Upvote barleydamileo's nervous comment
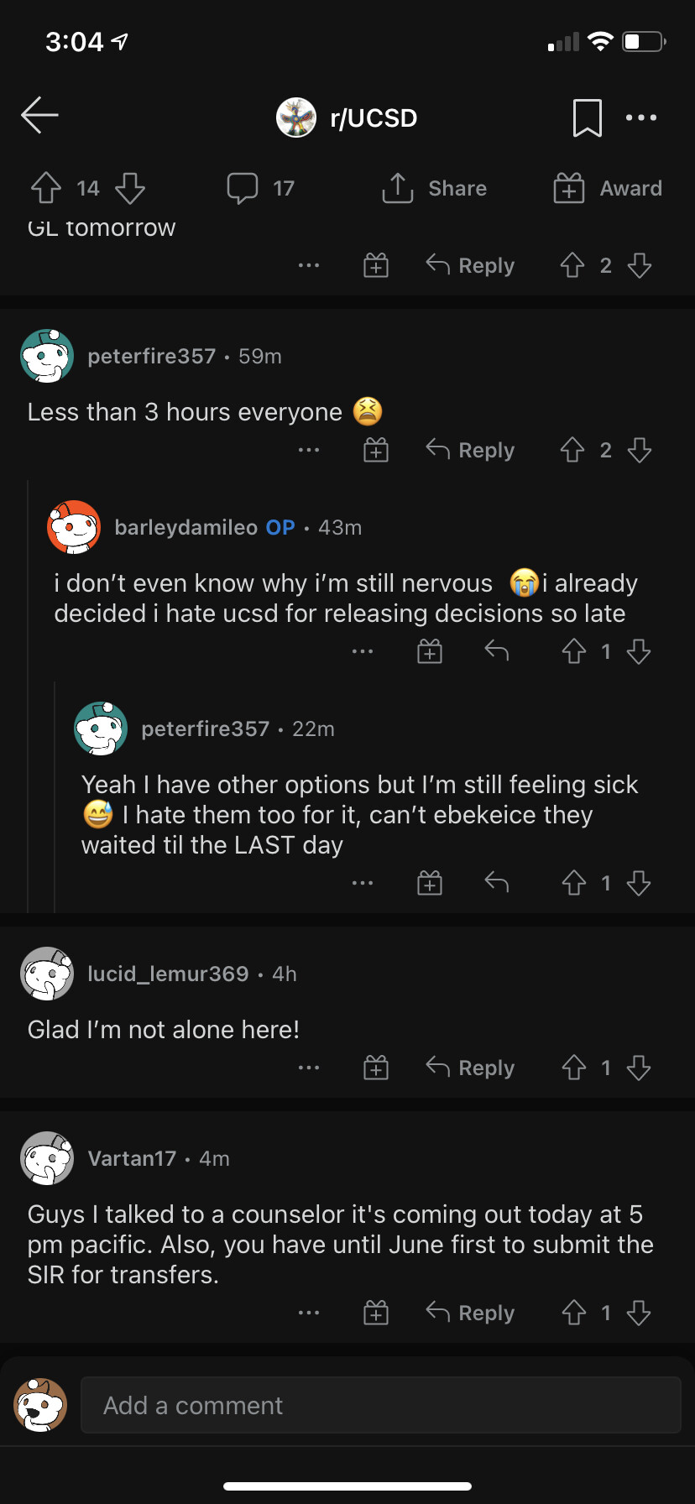695x1504 pixels. (x=574, y=651)
